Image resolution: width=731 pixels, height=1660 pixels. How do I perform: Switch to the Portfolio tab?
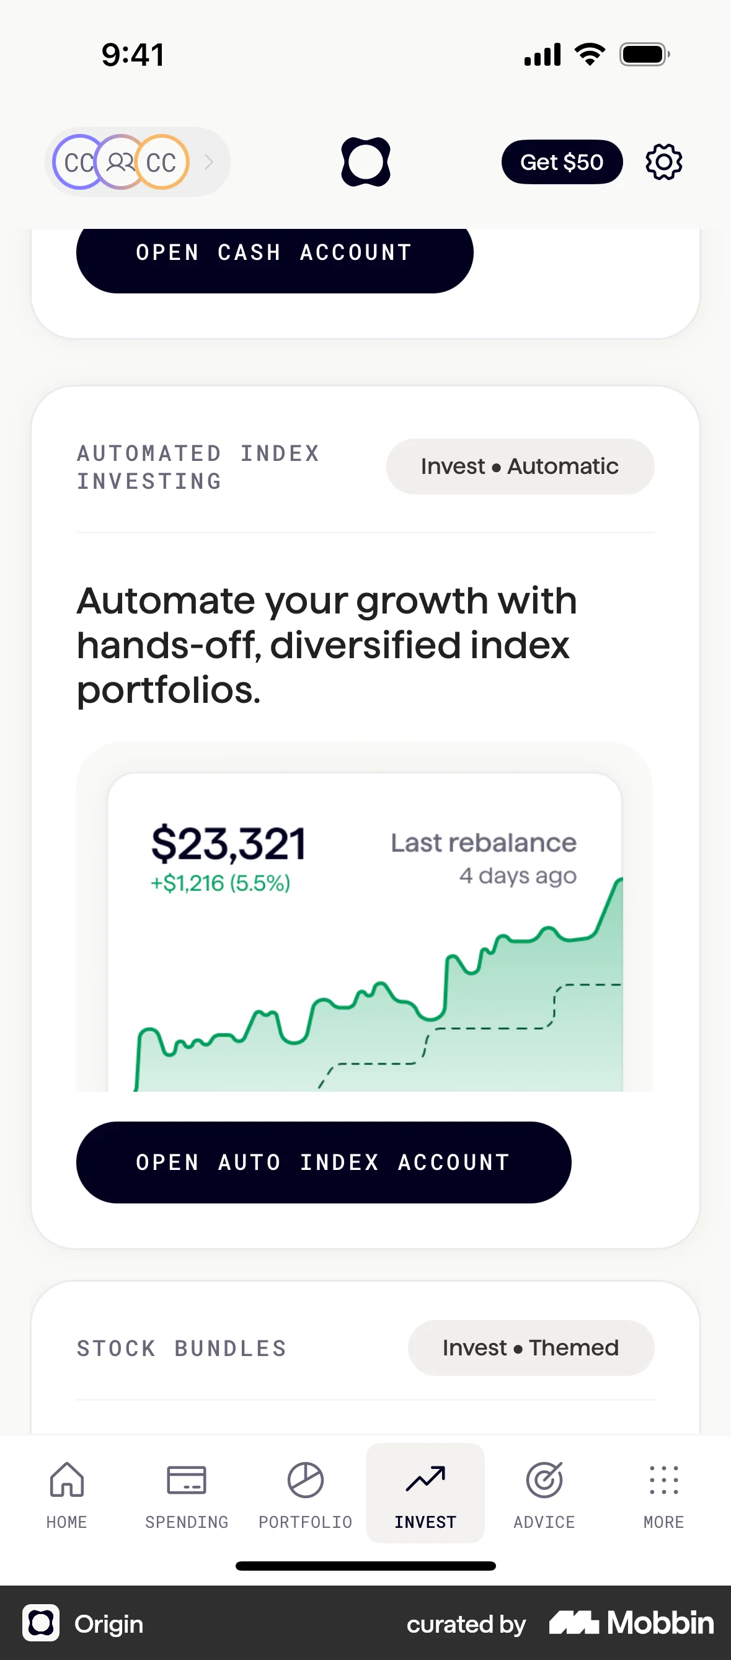pos(305,1493)
